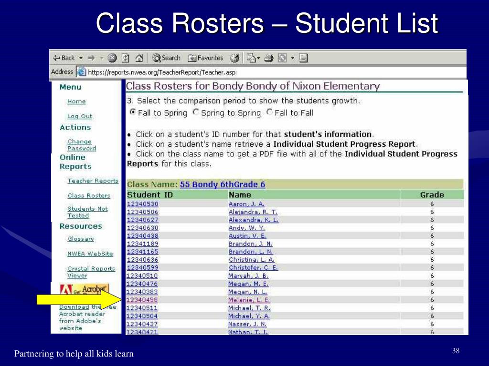Click student ID 12340437
This screenshot has width=489, height=366.
coord(142,324)
